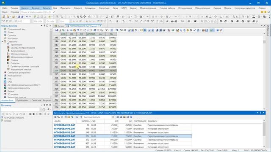
Task: Pin the Просмотр panel
Action: pyautogui.click(x=44, y=105)
